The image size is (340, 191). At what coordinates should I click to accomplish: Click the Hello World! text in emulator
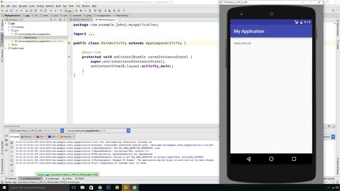[242, 44]
